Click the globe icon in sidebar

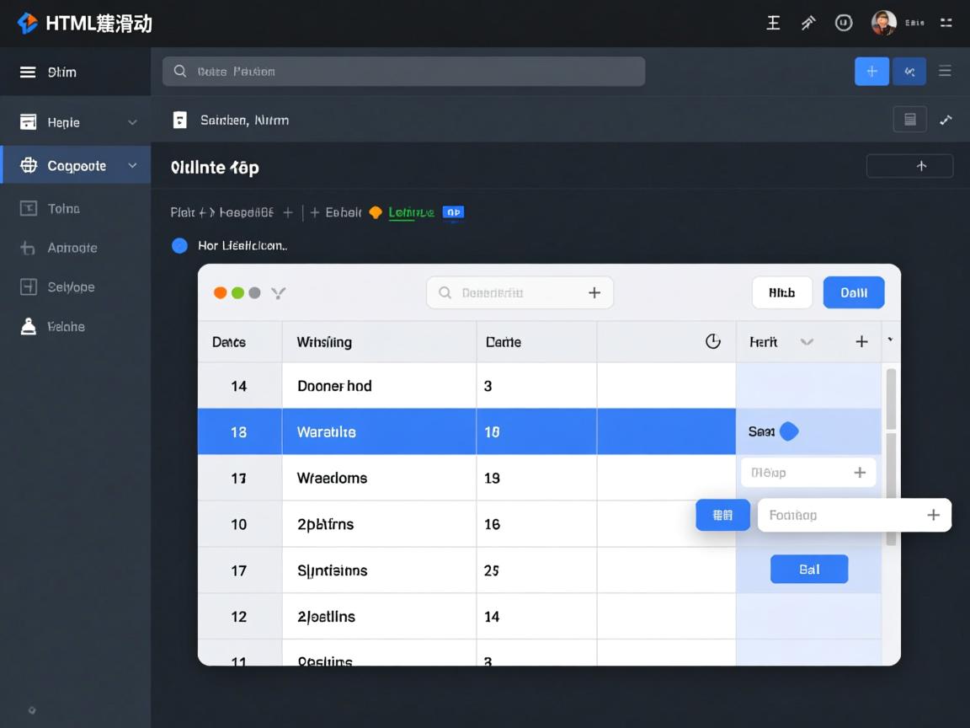click(x=29, y=166)
